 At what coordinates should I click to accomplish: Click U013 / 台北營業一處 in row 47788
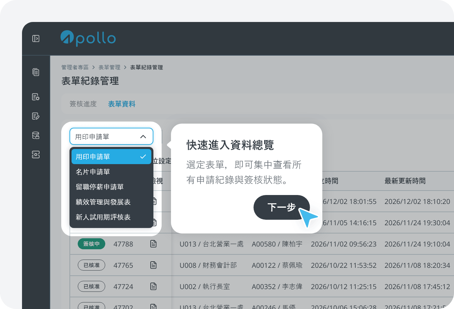(212, 244)
